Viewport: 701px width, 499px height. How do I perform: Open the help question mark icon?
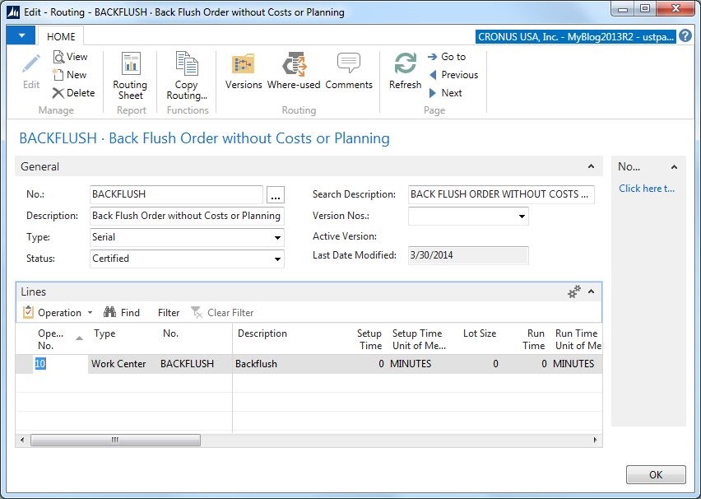(x=685, y=35)
